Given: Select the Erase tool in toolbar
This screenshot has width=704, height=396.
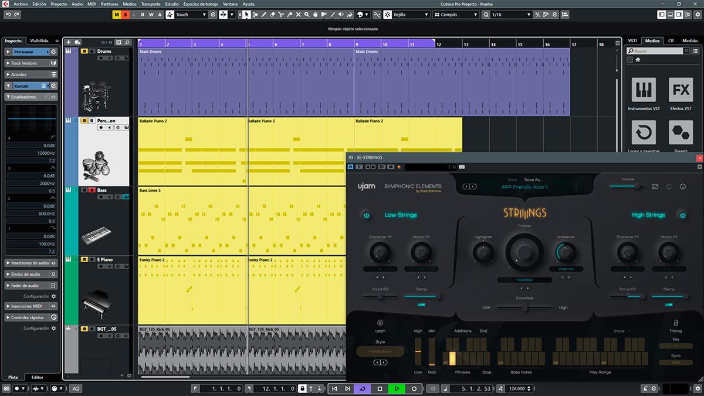Looking at the screenshot, I should 273,14.
